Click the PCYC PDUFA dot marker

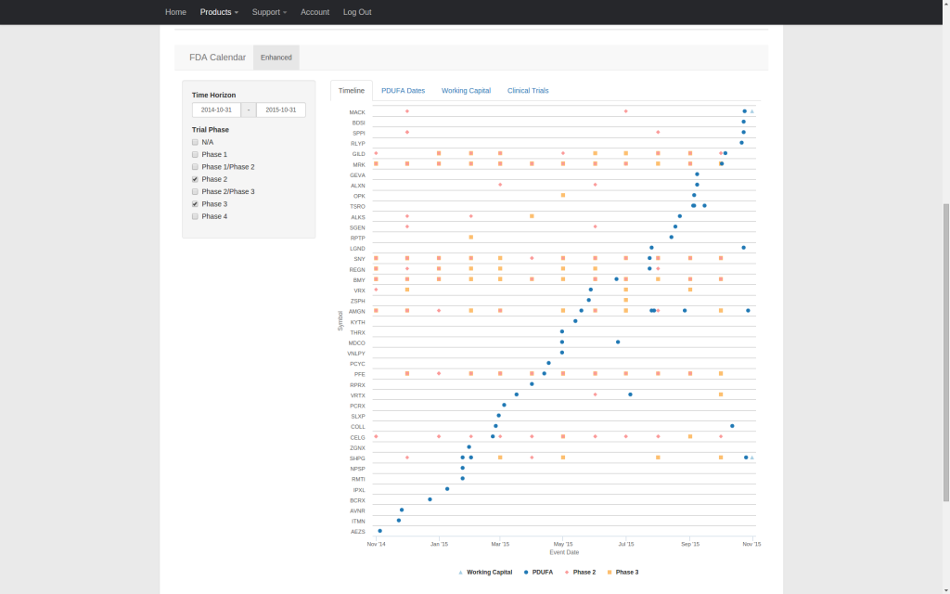pyautogui.click(x=549, y=363)
